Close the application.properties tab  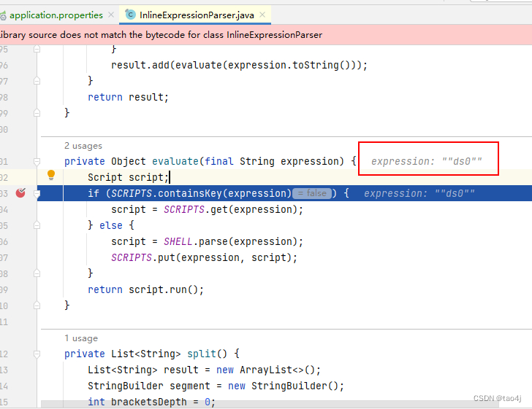(110, 15)
